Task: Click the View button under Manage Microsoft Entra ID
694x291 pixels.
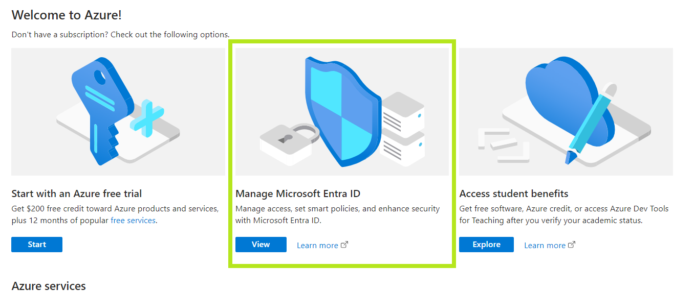Action: [261, 245]
